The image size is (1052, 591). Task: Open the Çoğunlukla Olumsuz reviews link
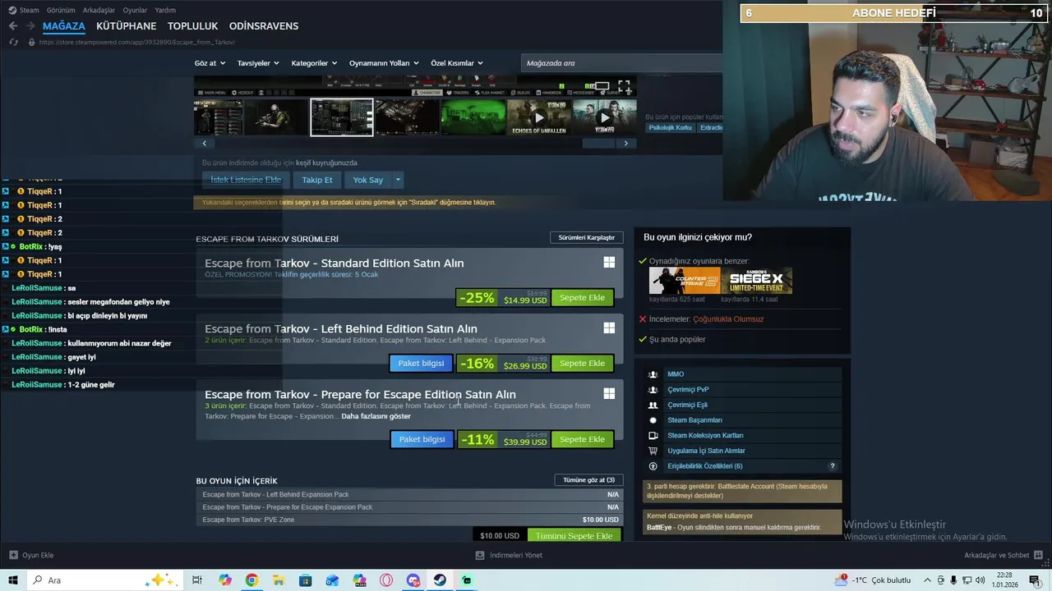728,319
